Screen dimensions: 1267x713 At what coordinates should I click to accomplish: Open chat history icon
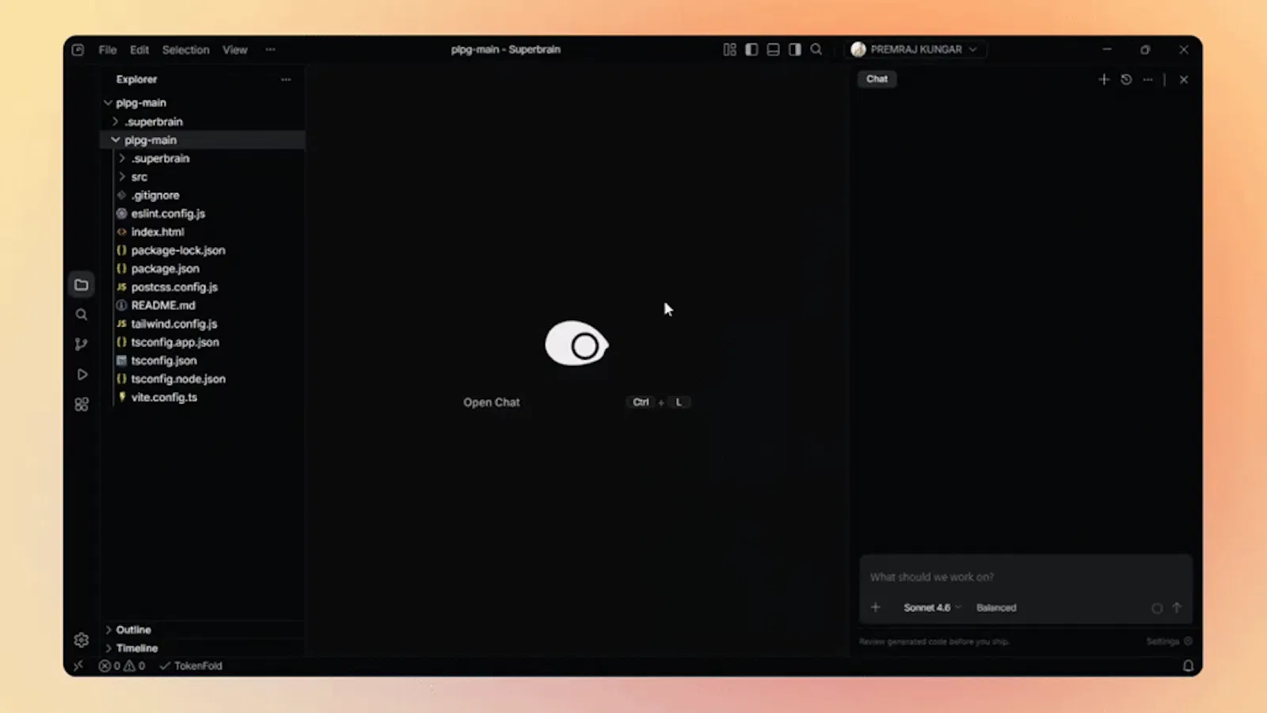1126,79
